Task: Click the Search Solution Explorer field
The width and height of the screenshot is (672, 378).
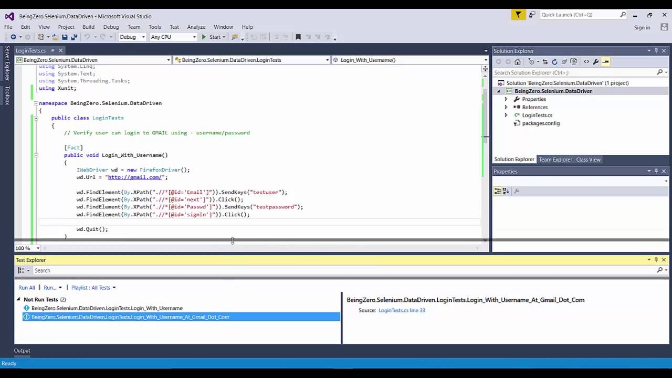Action: 575,72
